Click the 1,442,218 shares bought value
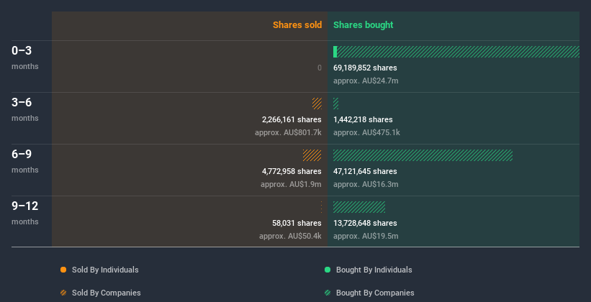591x302 pixels. point(363,120)
